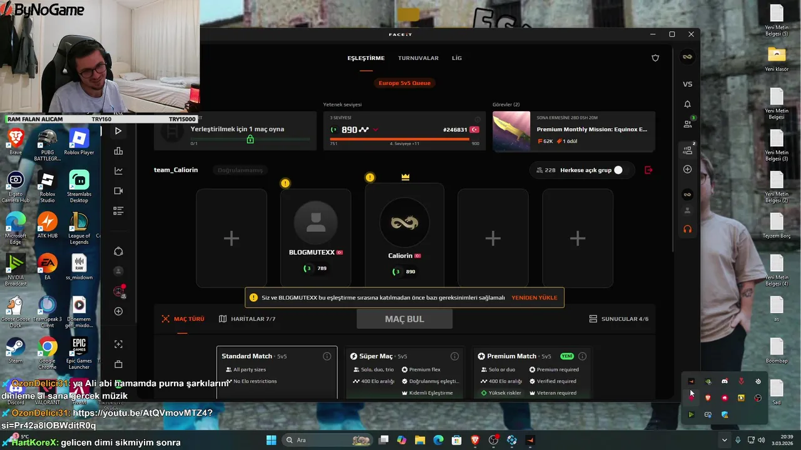Open the video camera icon in left sidebar
This screenshot has width=801, height=450.
click(x=118, y=191)
